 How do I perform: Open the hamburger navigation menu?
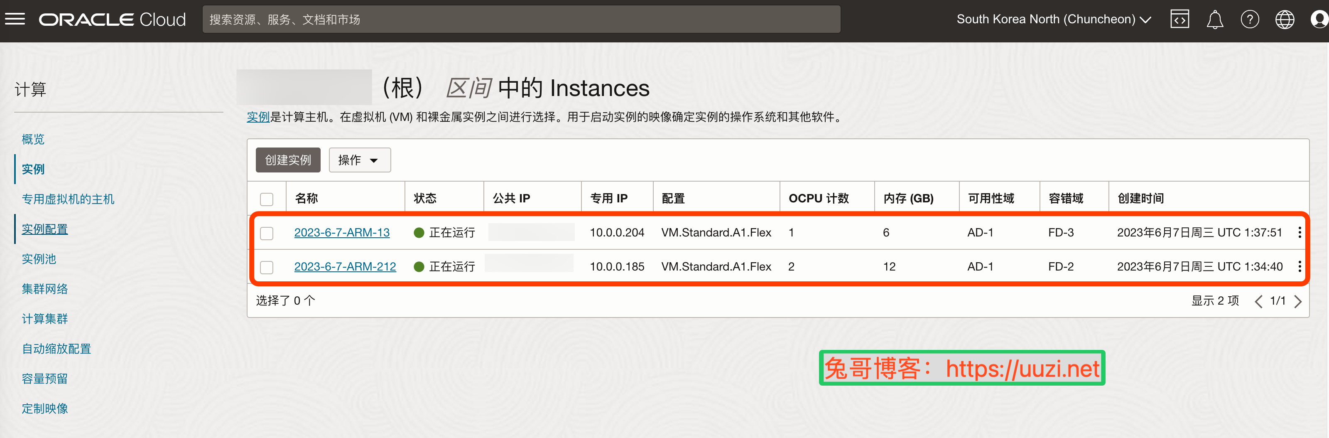pos(15,20)
